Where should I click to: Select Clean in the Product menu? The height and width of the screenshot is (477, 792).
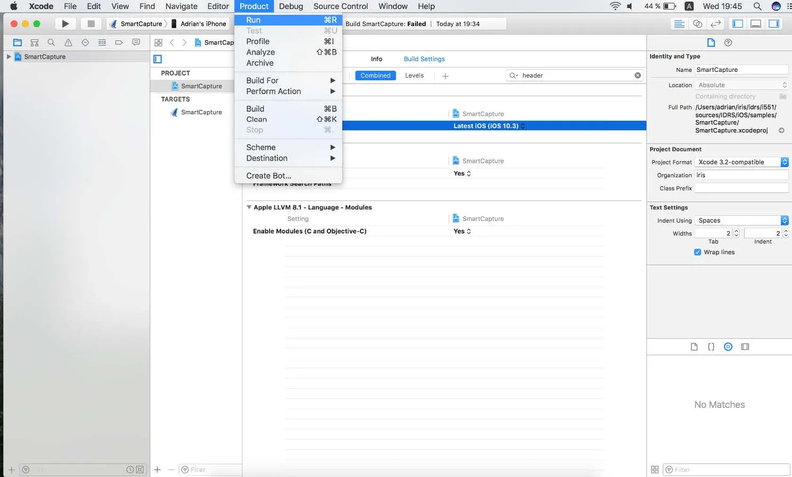(256, 119)
